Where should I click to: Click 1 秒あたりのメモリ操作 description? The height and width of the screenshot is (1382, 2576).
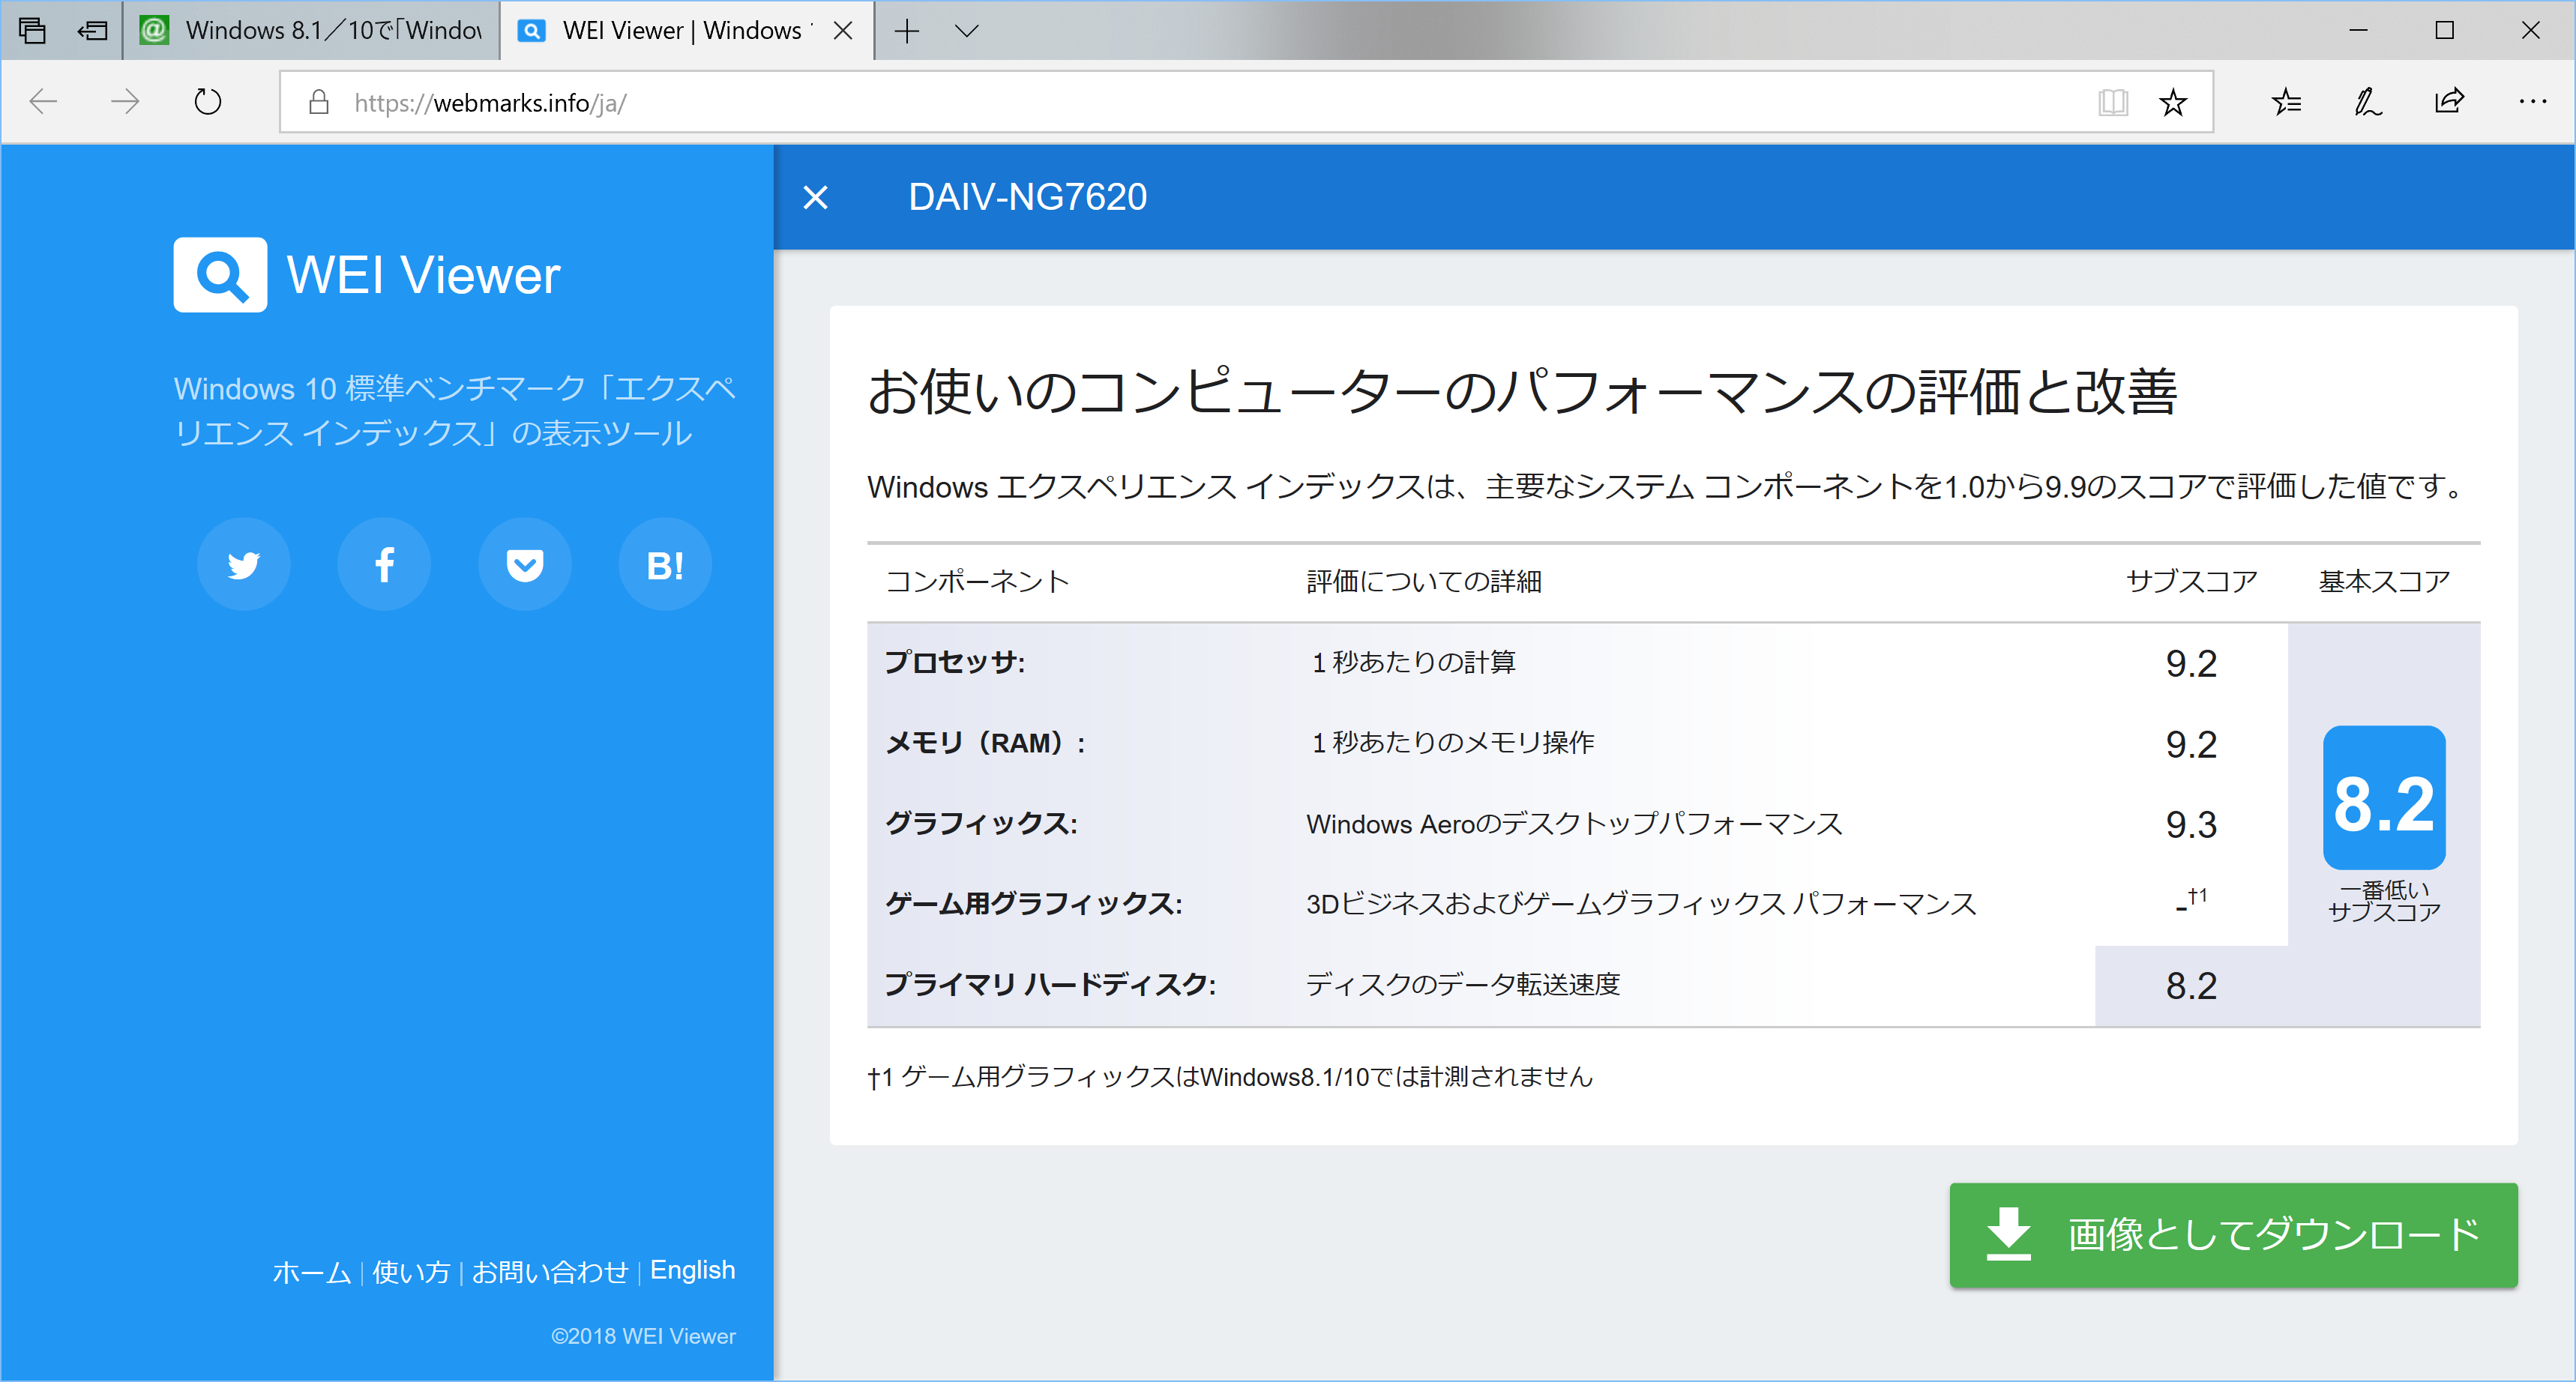tap(1453, 743)
